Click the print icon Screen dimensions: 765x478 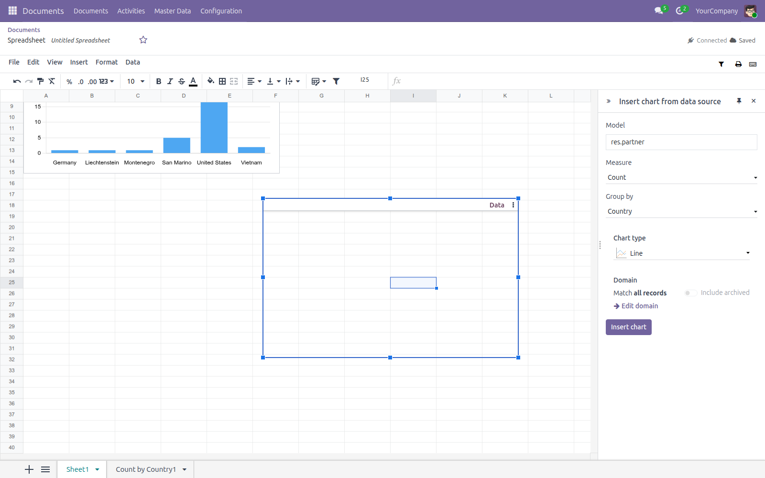[738, 64]
